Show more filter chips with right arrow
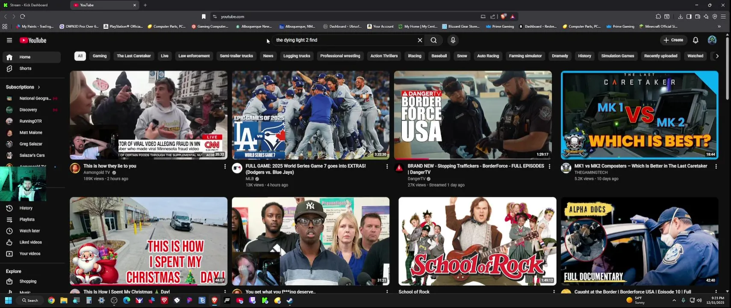The width and height of the screenshot is (731, 308). (717, 56)
